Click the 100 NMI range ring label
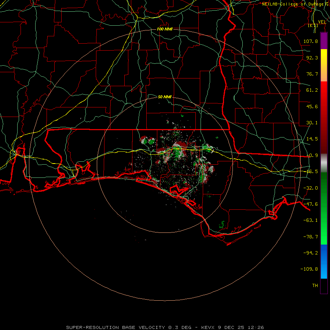The image size is (330, 330). (165, 29)
